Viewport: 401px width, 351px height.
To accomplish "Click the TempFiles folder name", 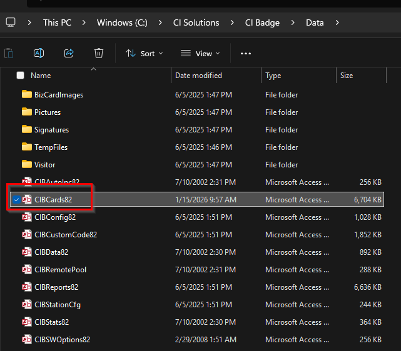I will click(x=51, y=147).
